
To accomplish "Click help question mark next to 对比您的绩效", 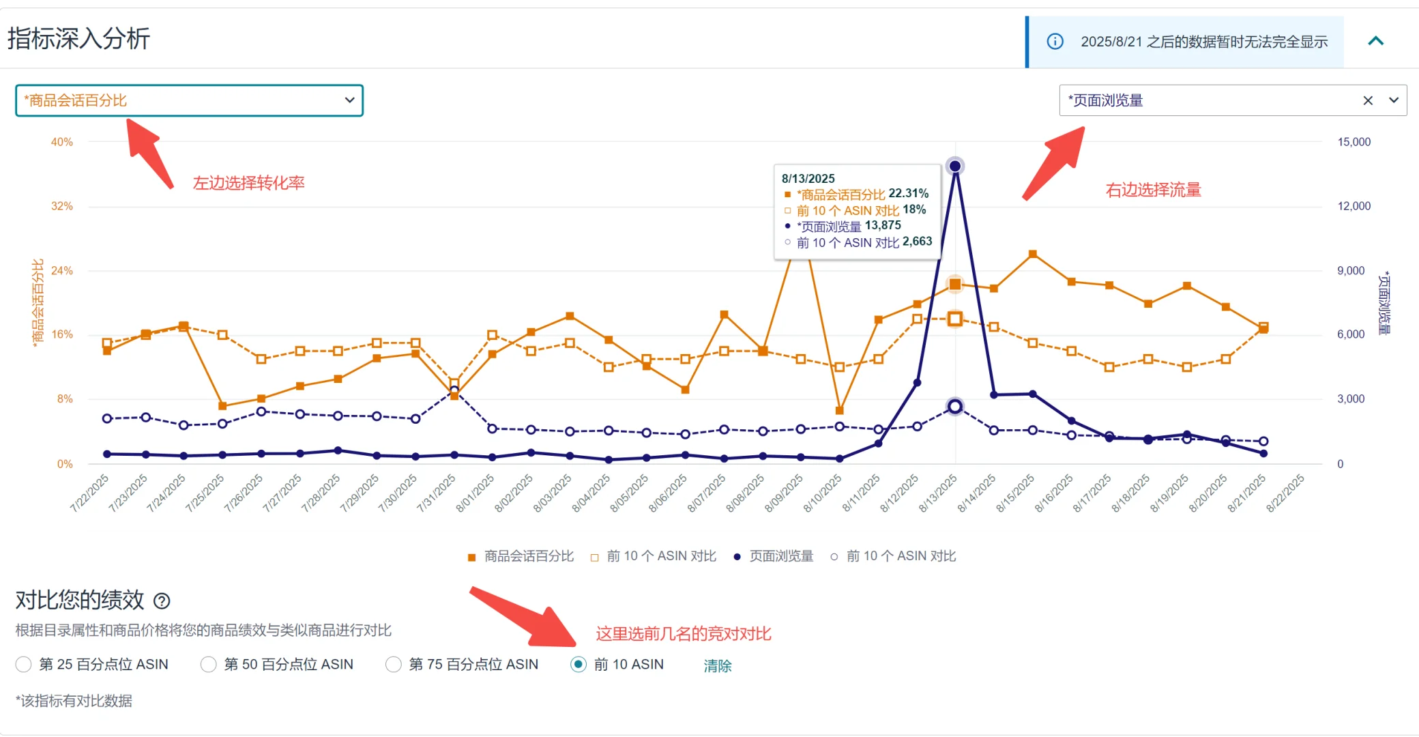I will pyautogui.click(x=162, y=601).
